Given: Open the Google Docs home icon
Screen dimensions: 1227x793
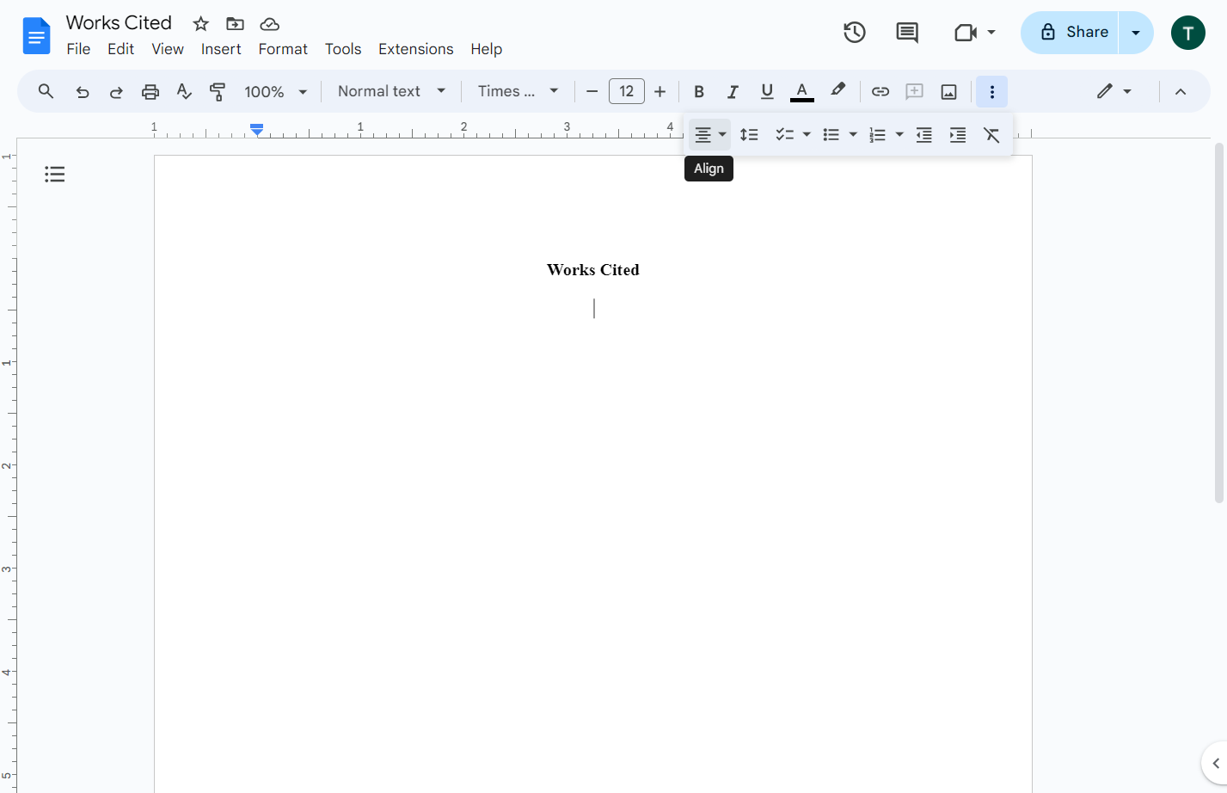Looking at the screenshot, I should [36, 35].
